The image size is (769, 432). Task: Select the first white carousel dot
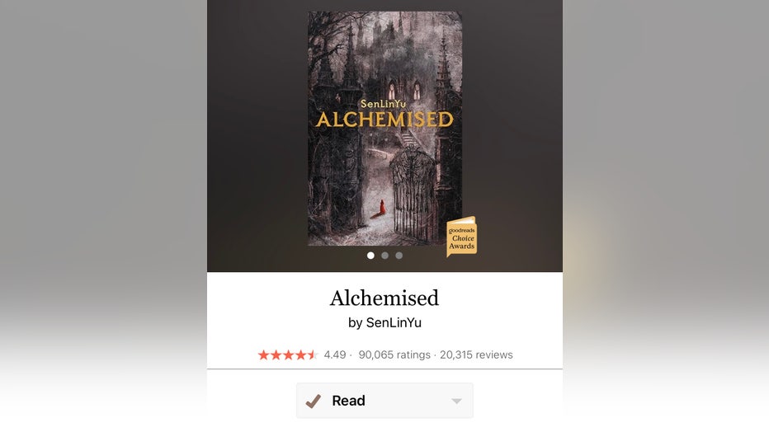(370, 256)
